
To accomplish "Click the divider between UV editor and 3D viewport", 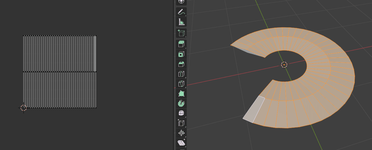I will [173, 75].
